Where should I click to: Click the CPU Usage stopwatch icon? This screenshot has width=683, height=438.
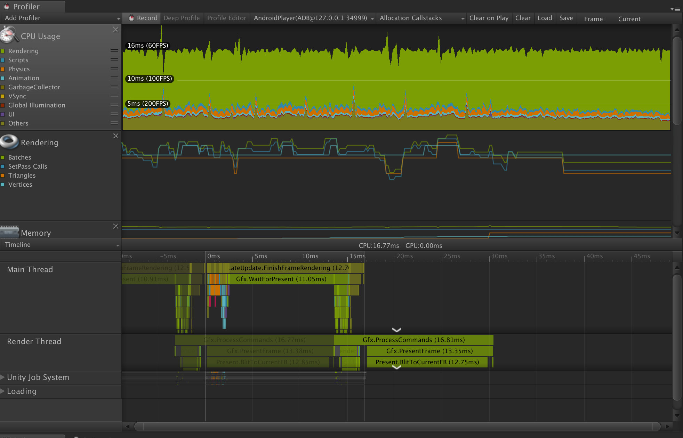[x=9, y=35]
